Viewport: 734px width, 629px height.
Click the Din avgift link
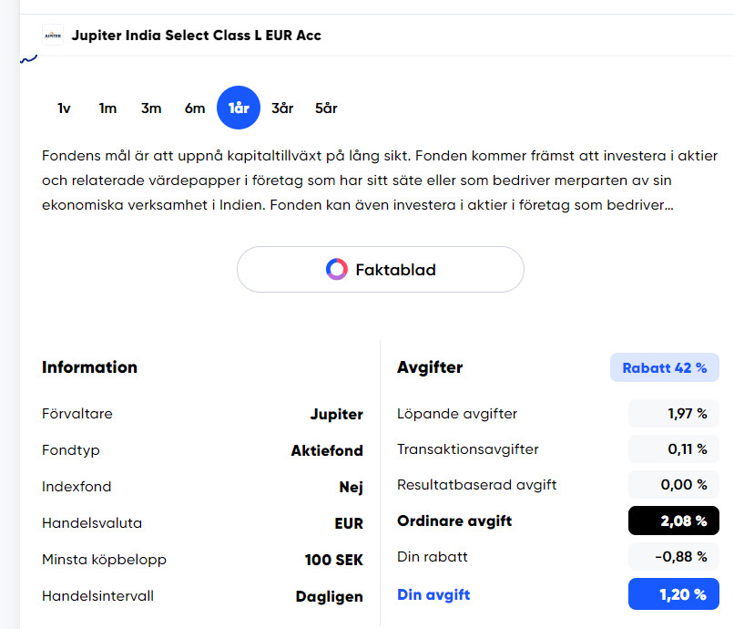[433, 595]
